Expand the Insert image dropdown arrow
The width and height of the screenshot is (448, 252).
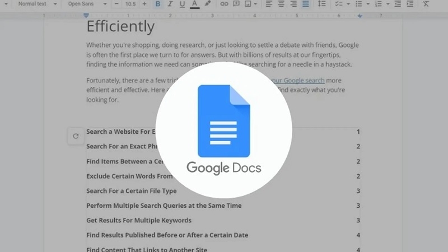(255, 4)
